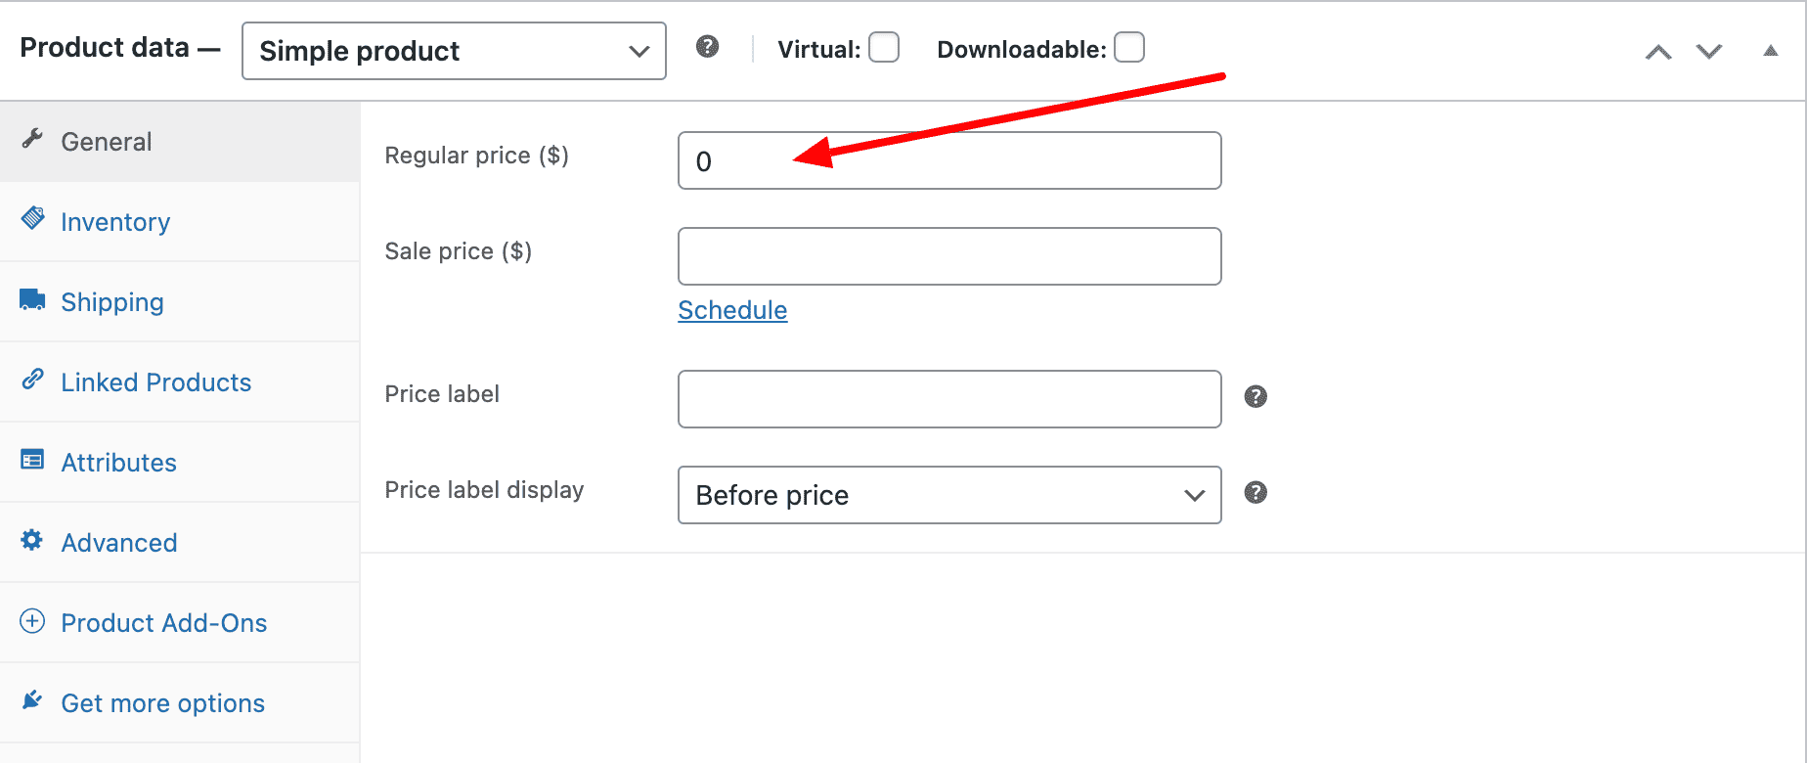Open the Before price dropdown
This screenshot has width=1807, height=763.
949,495
